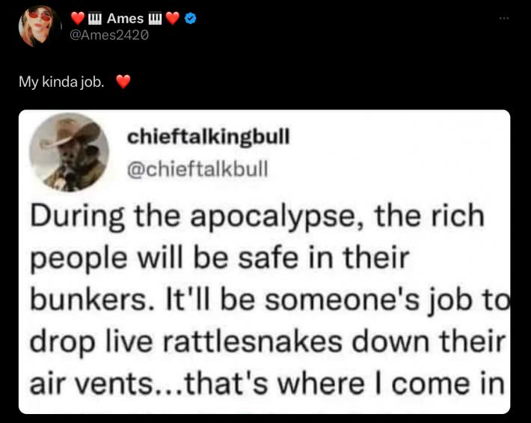This screenshot has height=423, width=531.
Task: Open chieftalkingbull cowboy hat avatar
Action: tap(69, 152)
